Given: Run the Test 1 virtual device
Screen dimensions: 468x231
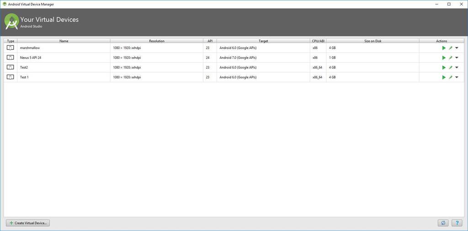Looking at the screenshot, I should [444, 77].
